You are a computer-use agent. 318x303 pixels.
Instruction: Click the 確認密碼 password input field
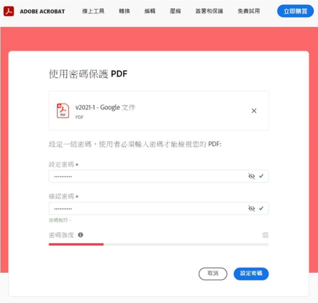coord(159,208)
